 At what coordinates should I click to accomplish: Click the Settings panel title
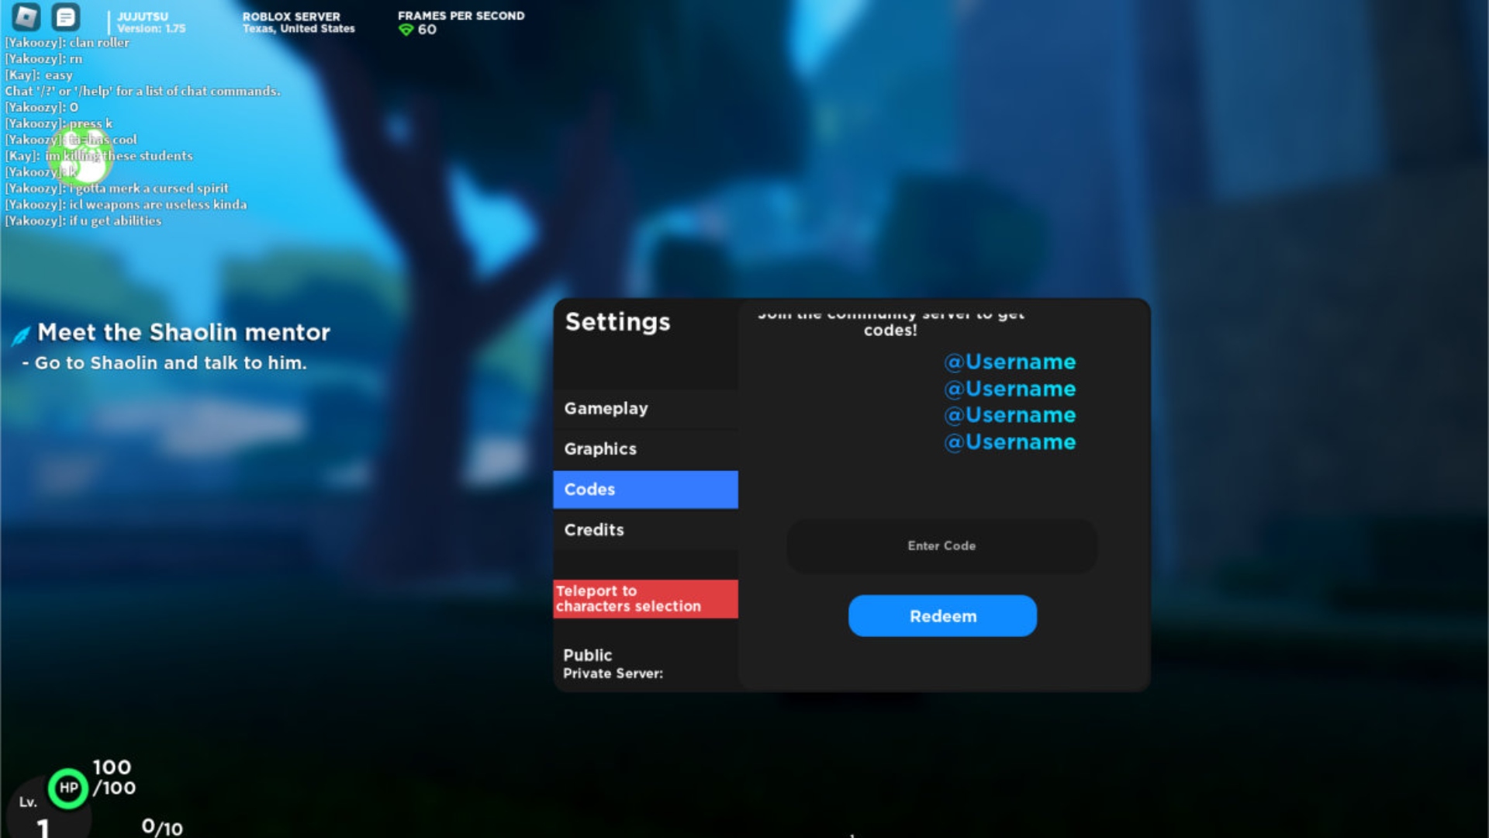617,322
